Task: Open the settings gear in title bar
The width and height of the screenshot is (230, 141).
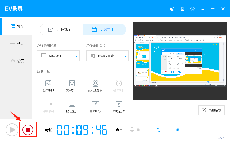Action: (x=193, y=9)
